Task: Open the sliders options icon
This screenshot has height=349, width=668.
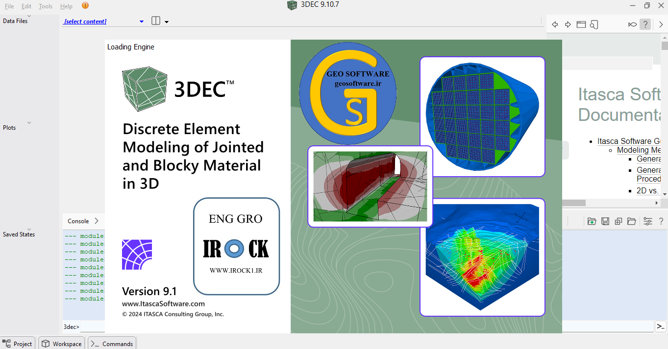Action: pos(647,221)
